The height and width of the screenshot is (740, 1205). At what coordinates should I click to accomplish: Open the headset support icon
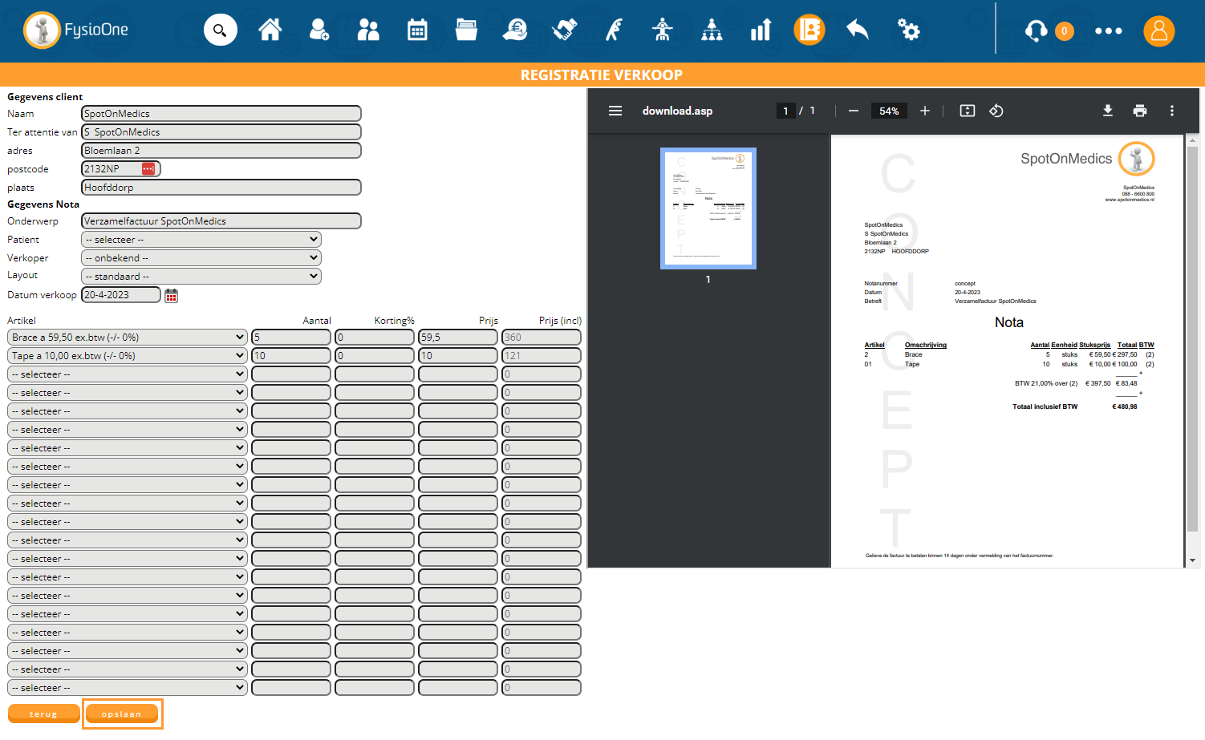(1036, 31)
